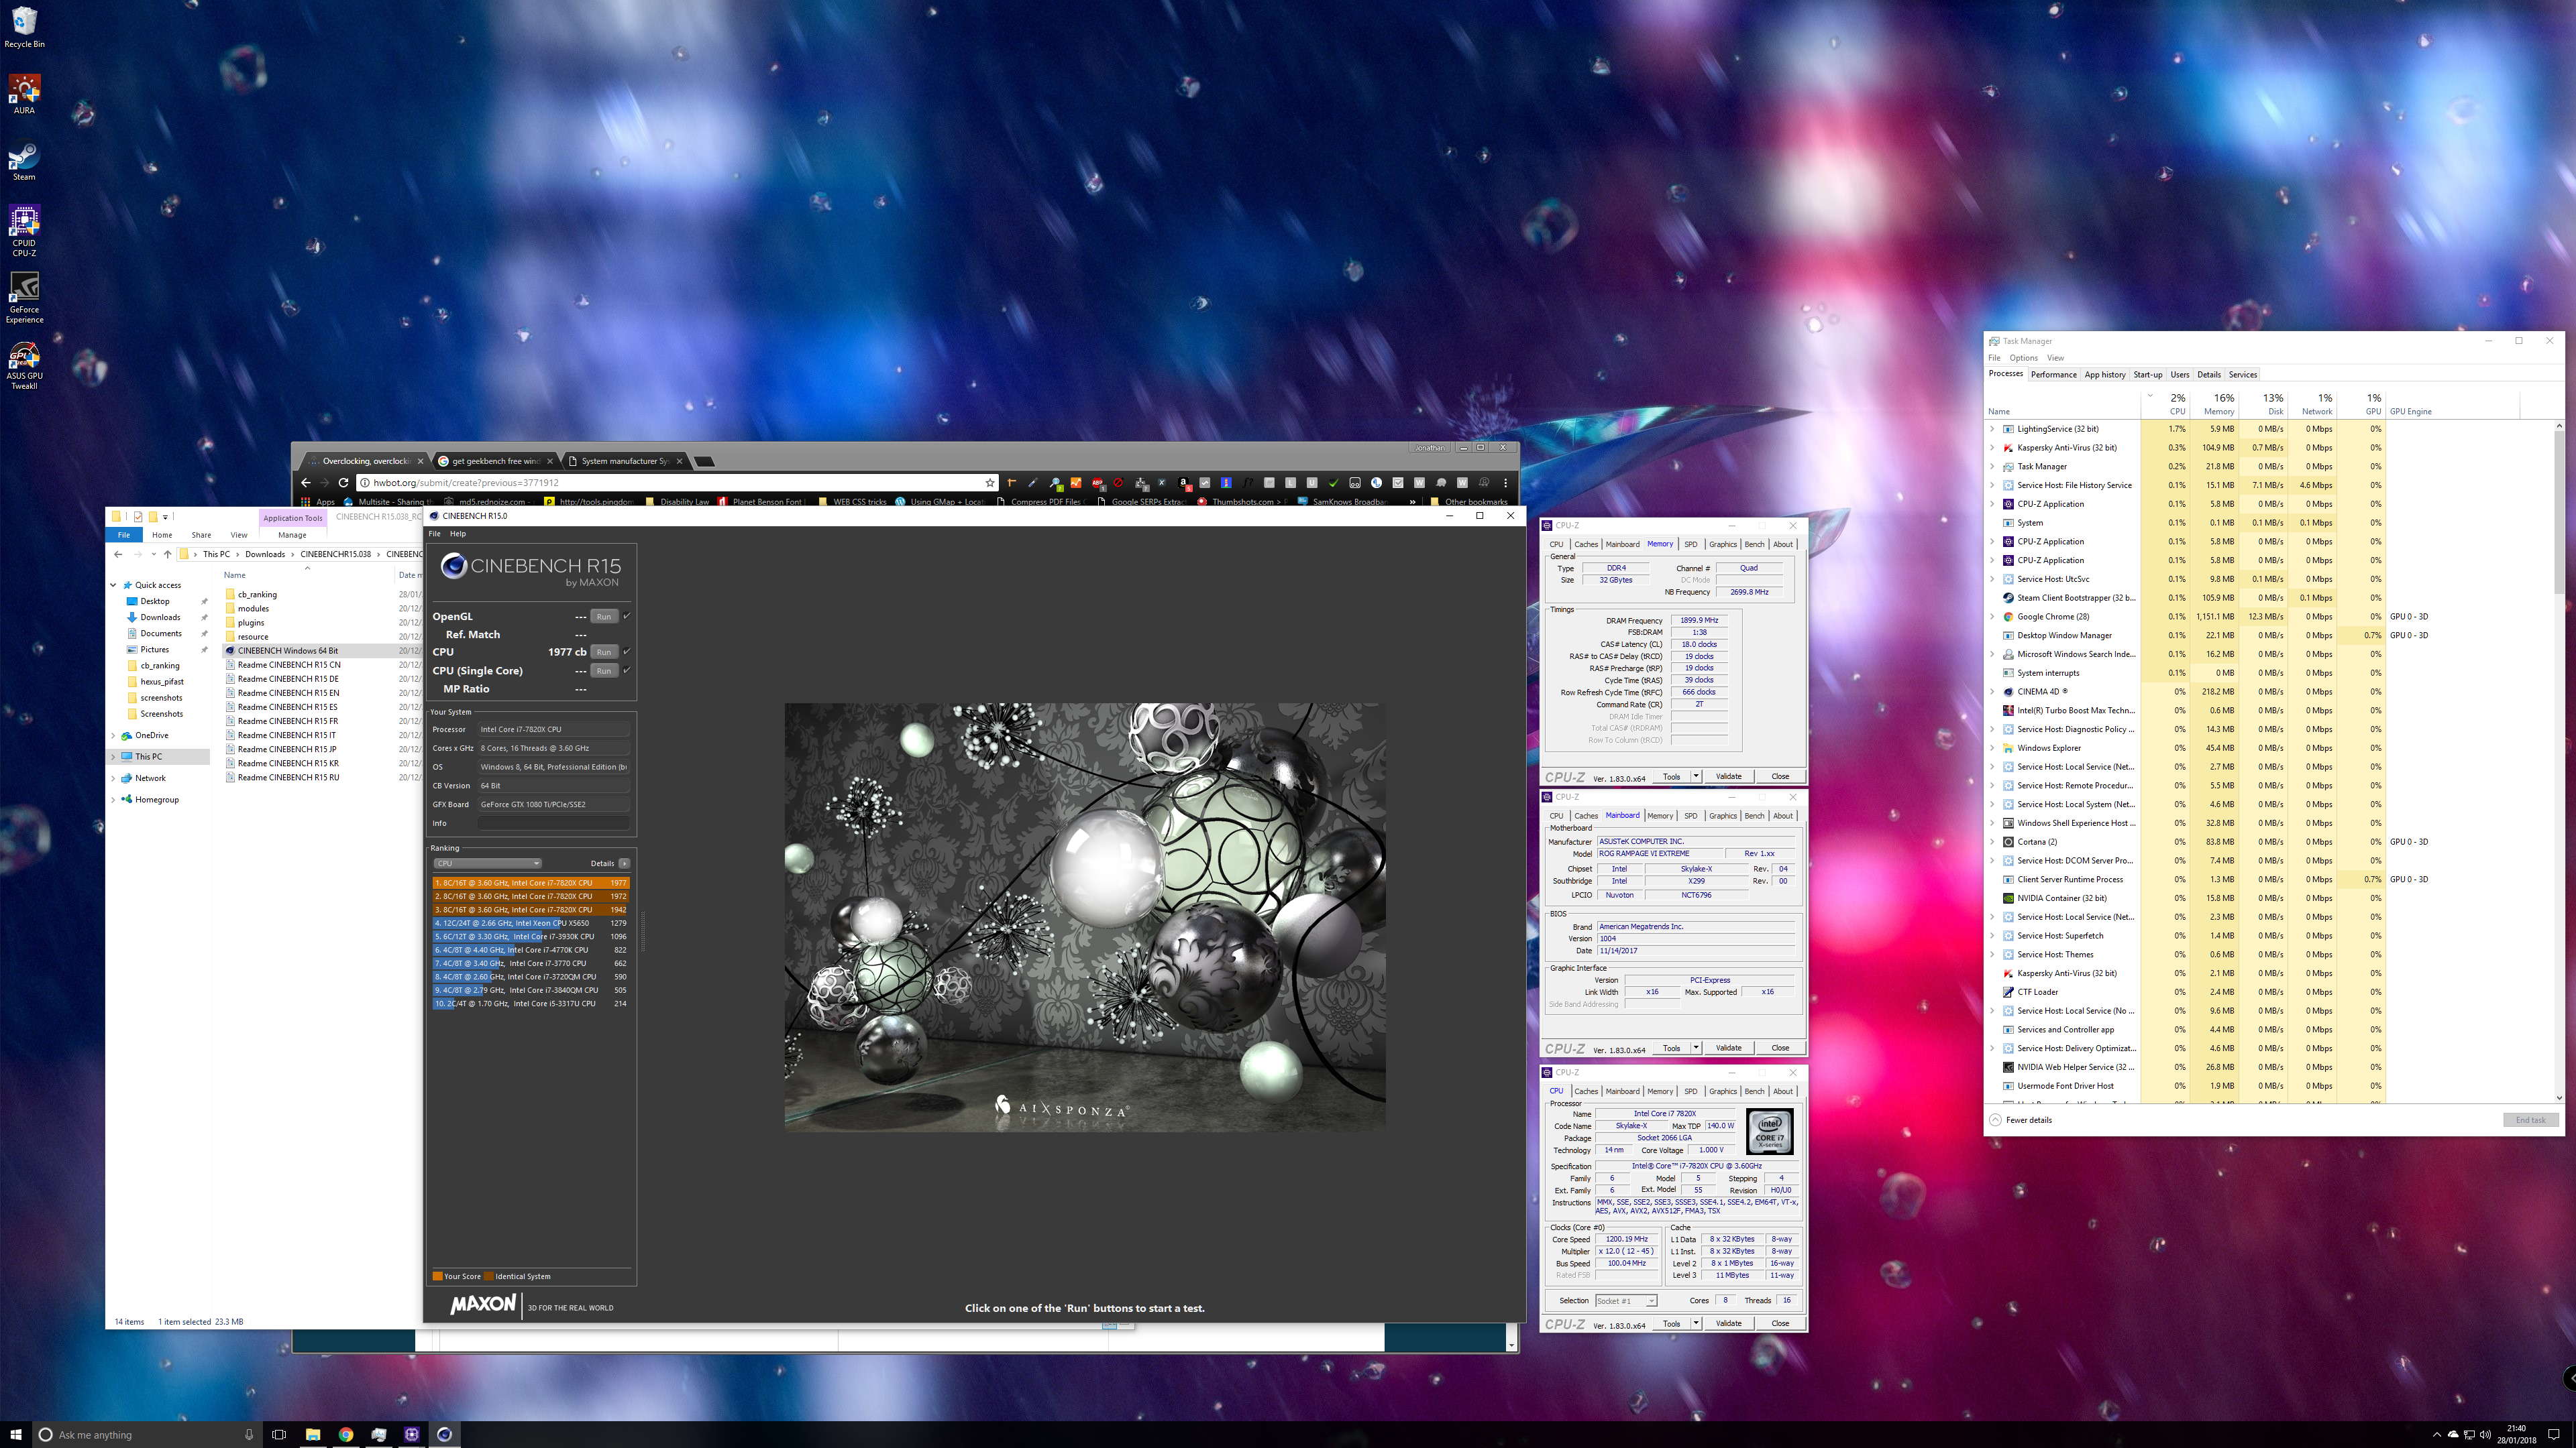
Task: Open the Recycle Bin
Action: tap(24, 28)
